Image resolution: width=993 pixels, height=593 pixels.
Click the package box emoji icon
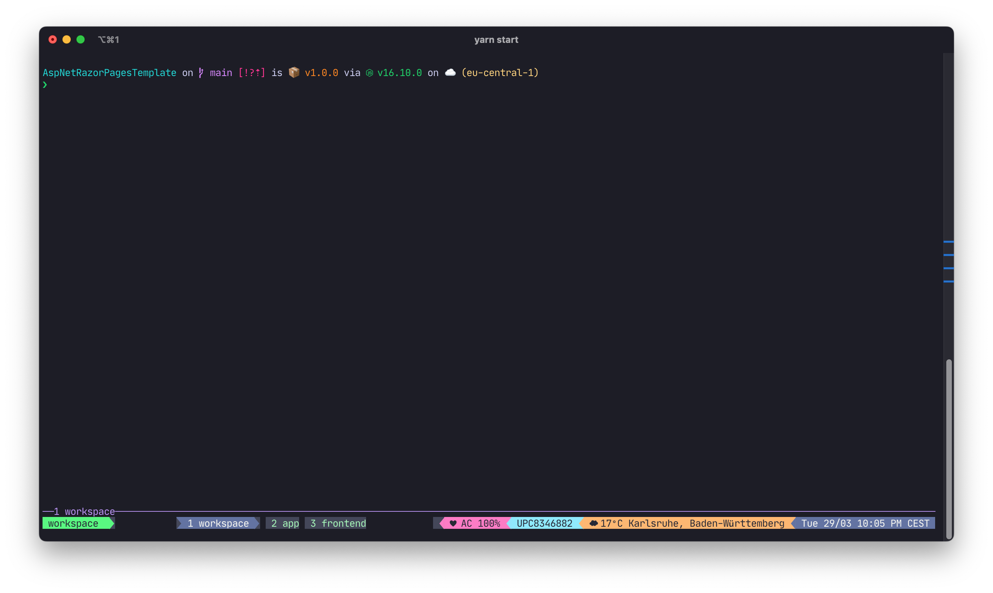(294, 72)
